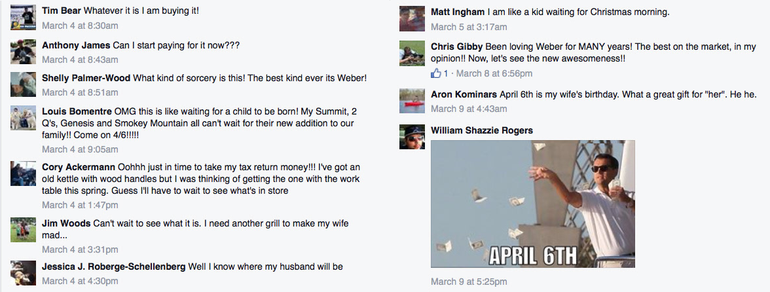This screenshot has width=770, height=292.
Task: Open the April 6th money meme image
Action: point(533,204)
